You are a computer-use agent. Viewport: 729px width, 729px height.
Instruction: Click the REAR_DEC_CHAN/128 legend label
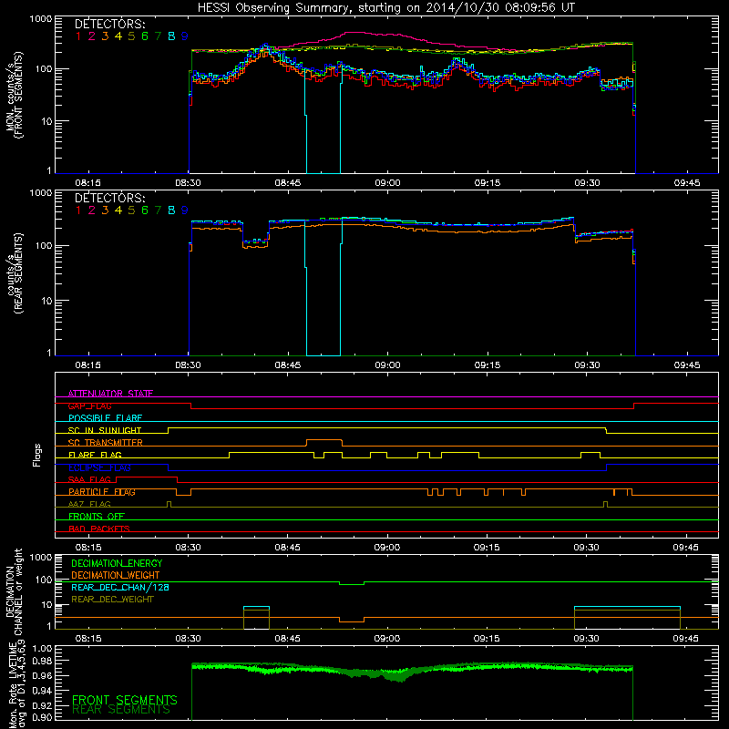point(120,587)
